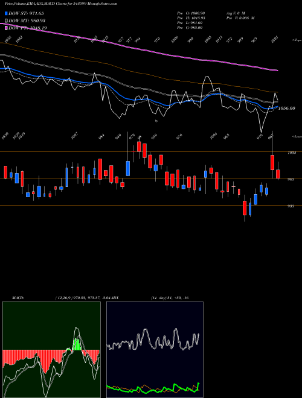Click the '<Tops' axis label
The height and width of the screenshot is (398, 302).
297,40
